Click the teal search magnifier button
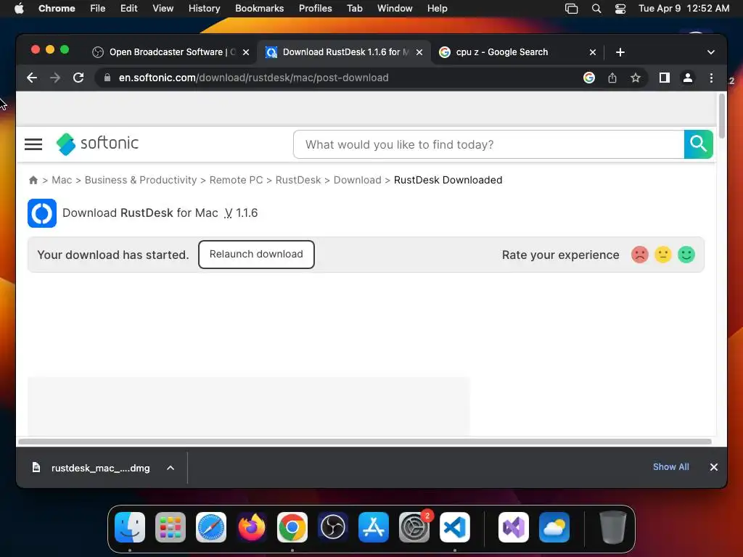The image size is (743, 557). (699, 144)
